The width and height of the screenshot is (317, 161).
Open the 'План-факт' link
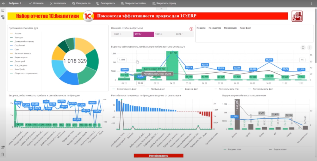pos(245,28)
